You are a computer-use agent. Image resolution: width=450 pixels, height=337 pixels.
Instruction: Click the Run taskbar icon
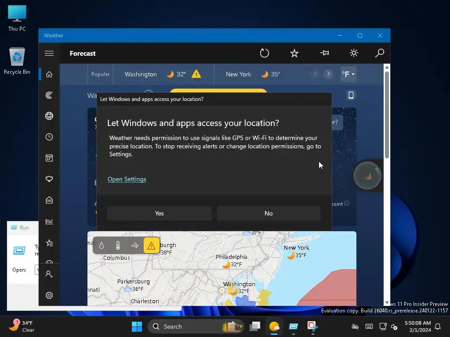[293, 326]
